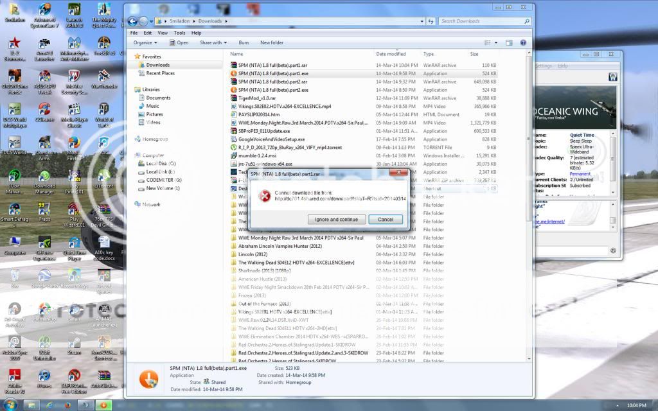Open Advanced SystemCare 7 desktop shortcut

(x=44, y=15)
